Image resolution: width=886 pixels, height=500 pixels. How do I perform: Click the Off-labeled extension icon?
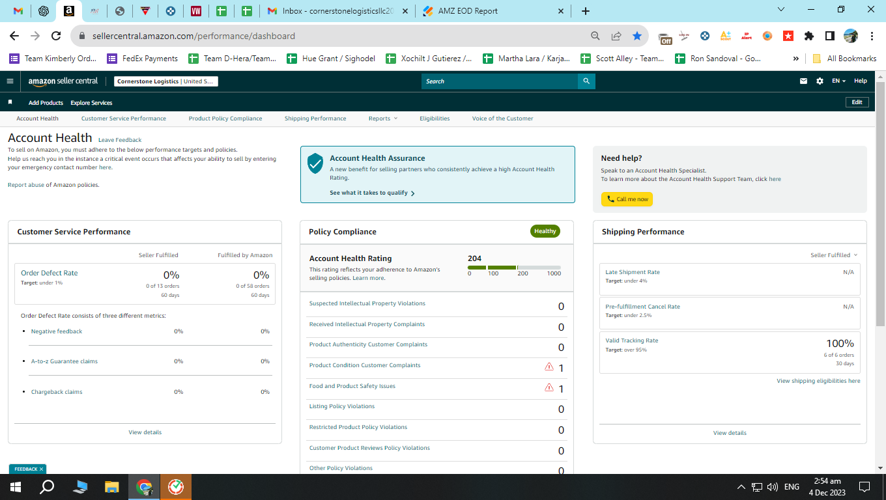pyautogui.click(x=665, y=37)
